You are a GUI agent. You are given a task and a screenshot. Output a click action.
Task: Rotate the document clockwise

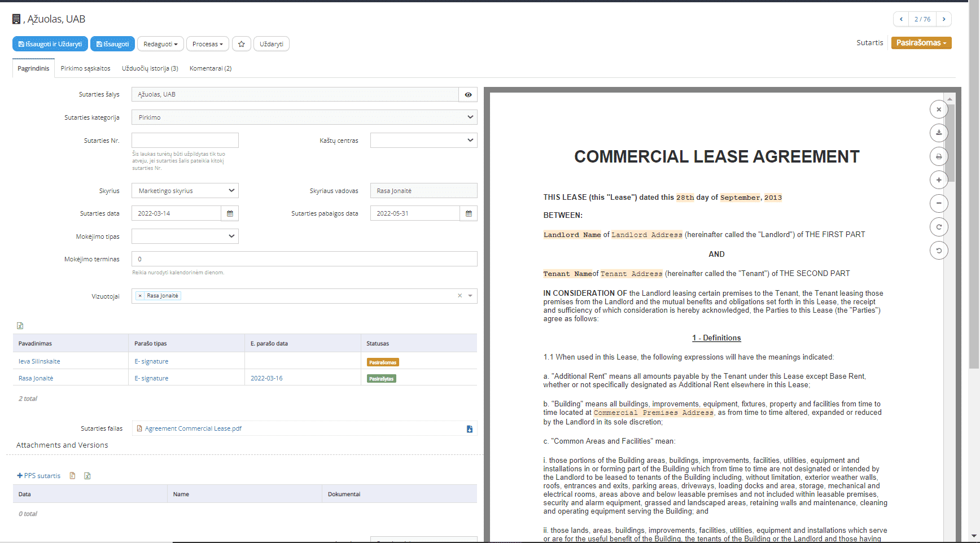click(938, 227)
